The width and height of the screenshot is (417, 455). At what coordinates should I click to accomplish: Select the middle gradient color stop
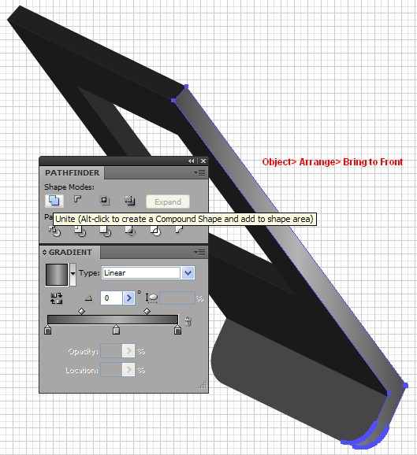coord(116,329)
